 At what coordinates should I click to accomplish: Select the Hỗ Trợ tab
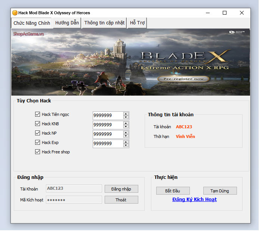click(137, 23)
